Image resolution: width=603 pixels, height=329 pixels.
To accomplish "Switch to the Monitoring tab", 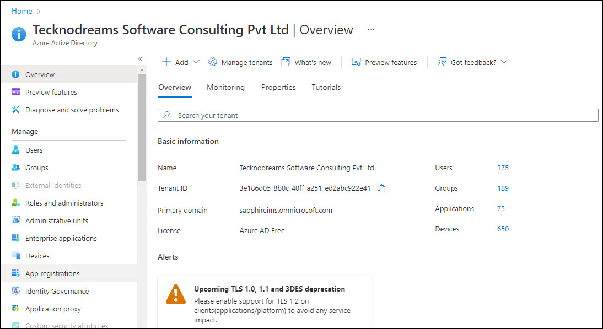I will 225,87.
